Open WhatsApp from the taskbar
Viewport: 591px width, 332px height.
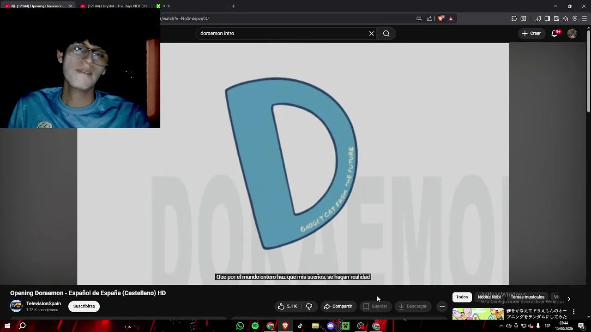240,326
